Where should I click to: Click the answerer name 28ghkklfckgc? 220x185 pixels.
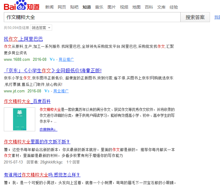coord(51,162)
